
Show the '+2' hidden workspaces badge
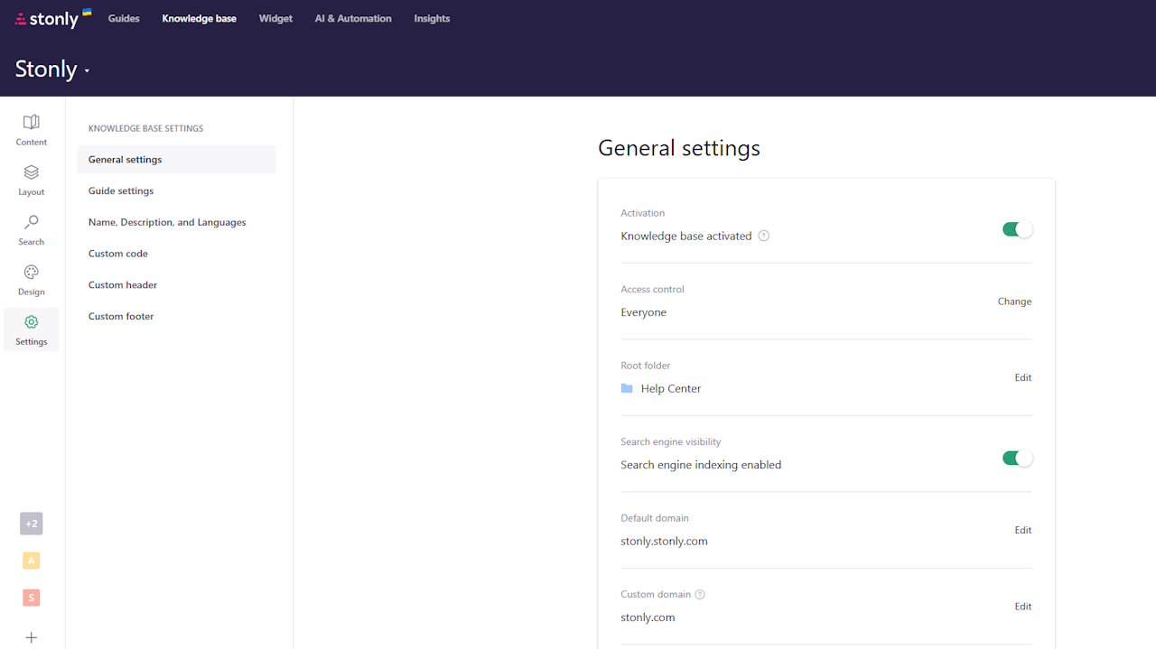click(x=31, y=524)
